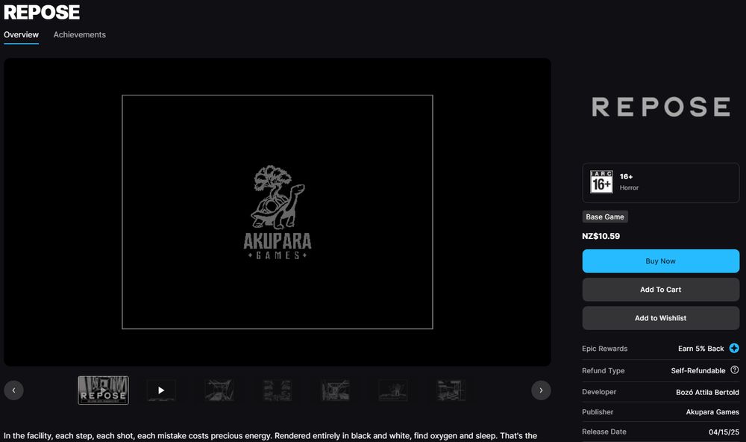
Task: Add Repose to cart
Action: [660, 290]
